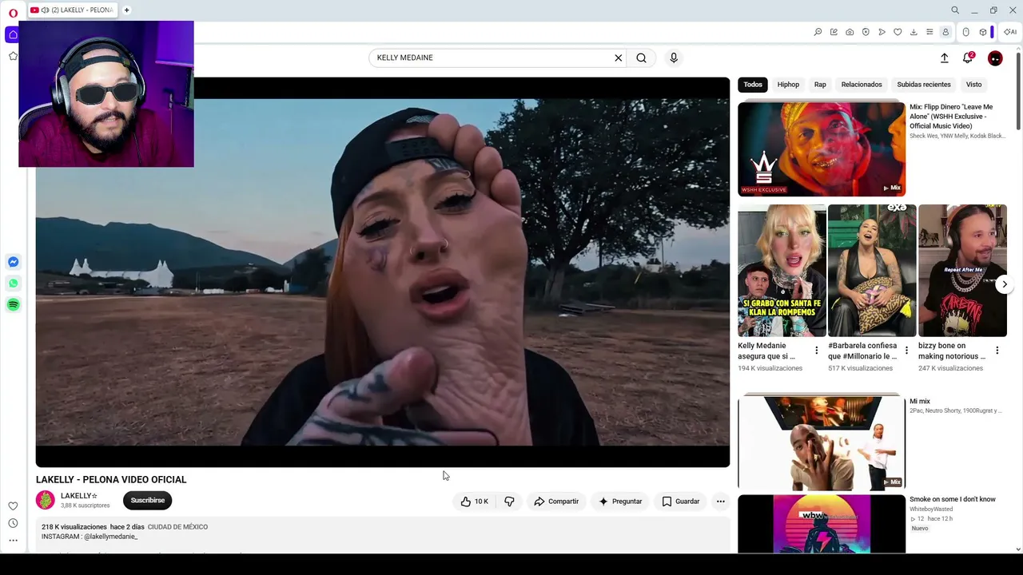Take a snapshot with camera icon
This screenshot has height=575, width=1023.
[850, 32]
